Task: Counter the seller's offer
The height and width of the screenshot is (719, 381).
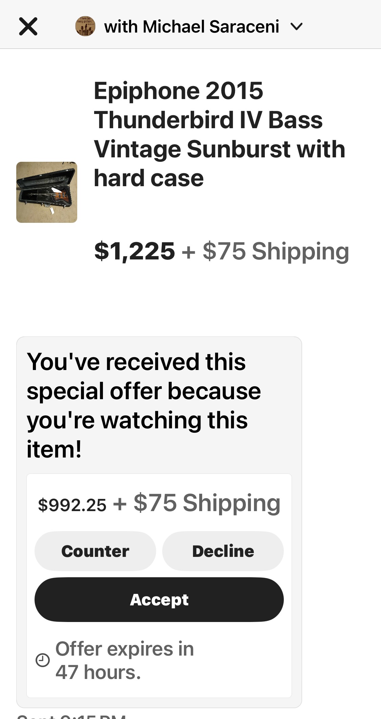Action: point(95,551)
